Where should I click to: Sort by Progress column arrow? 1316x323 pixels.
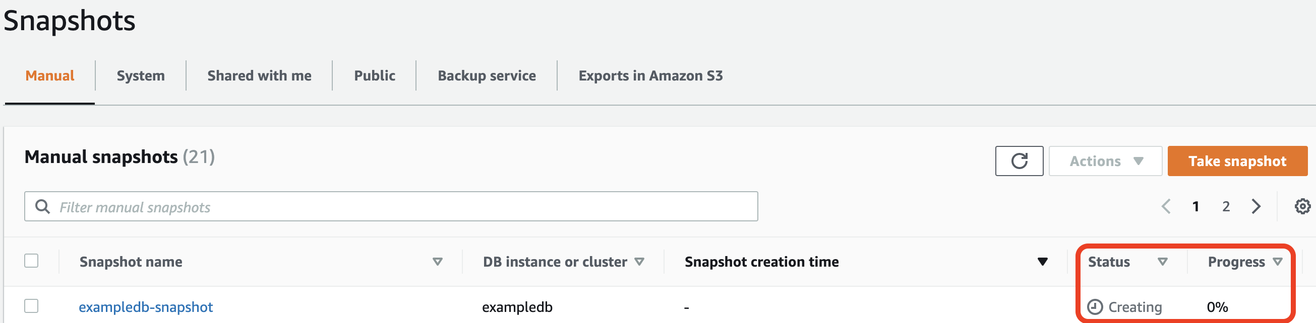(x=1278, y=262)
